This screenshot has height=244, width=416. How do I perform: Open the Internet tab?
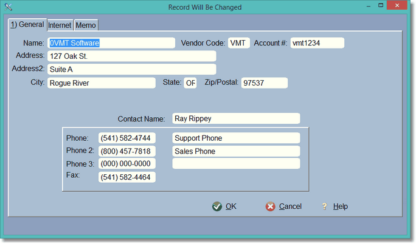pyautogui.click(x=60, y=25)
